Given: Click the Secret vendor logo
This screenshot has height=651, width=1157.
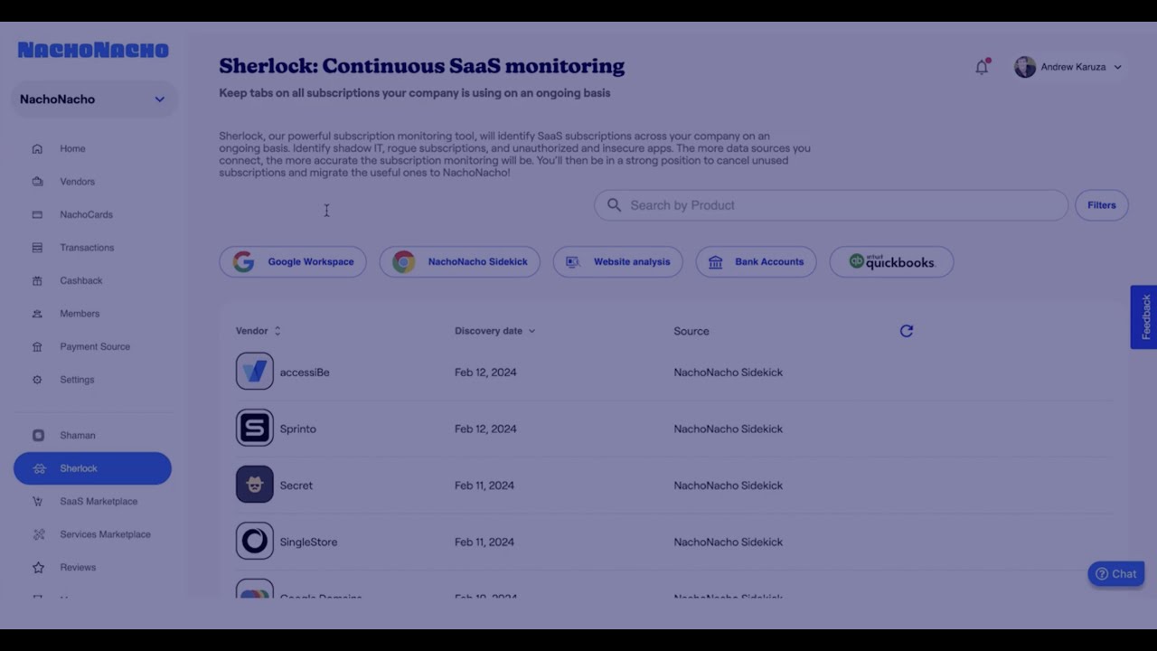Looking at the screenshot, I should 255,485.
